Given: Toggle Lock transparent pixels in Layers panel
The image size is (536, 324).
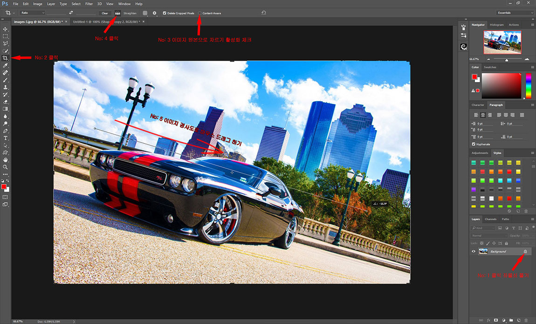Looking at the screenshot, I should (481, 243).
